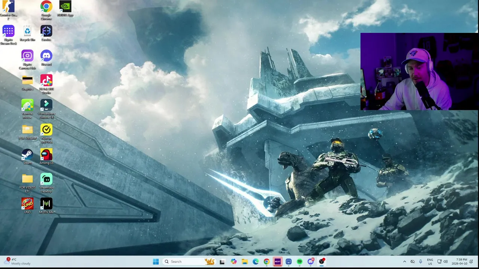479x269 pixels.
Task: Open network settings from the tray
Action: coord(439,262)
